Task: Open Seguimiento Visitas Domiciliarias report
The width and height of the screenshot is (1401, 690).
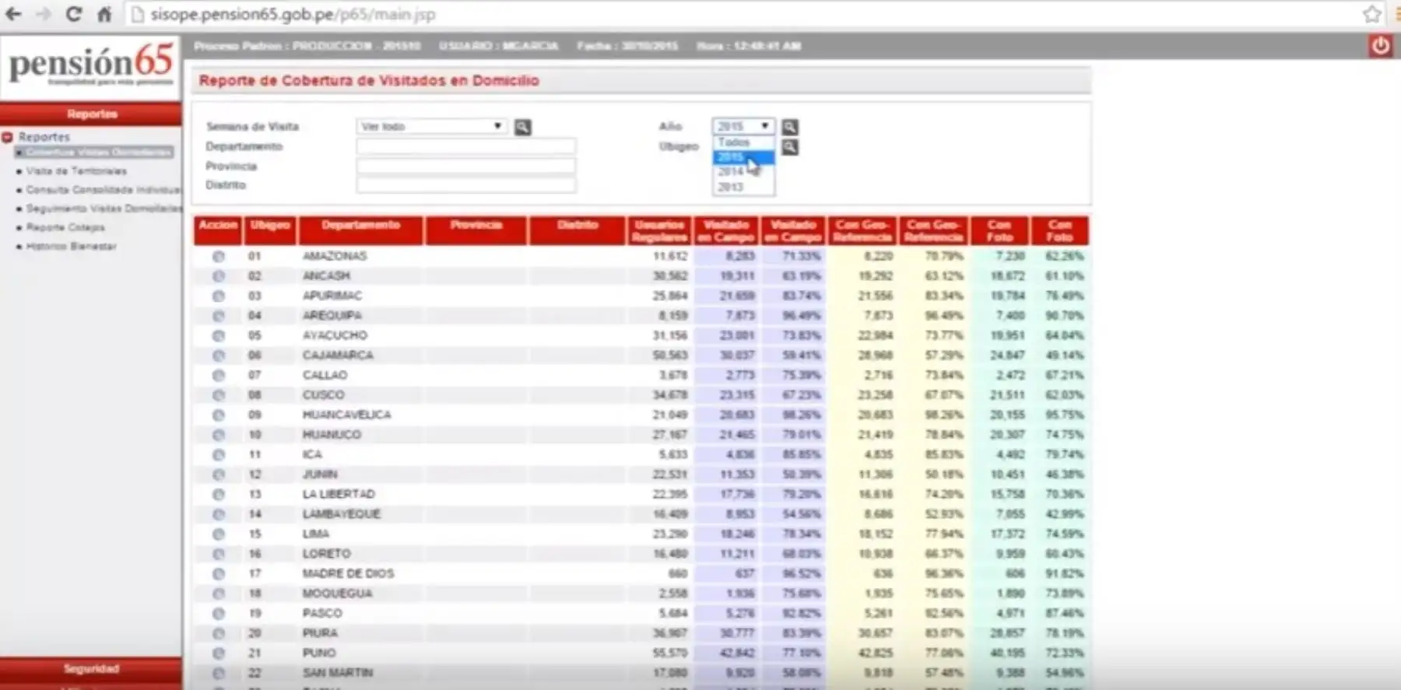Action: 104,208
